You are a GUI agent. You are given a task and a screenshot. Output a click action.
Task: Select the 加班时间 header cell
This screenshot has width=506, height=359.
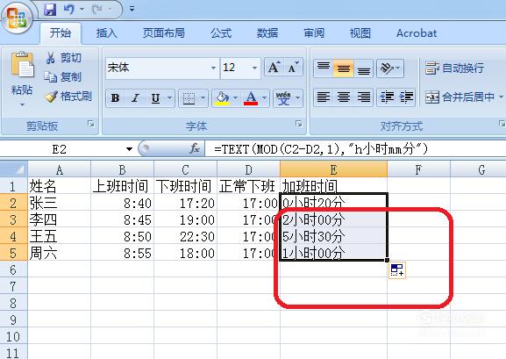click(333, 186)
